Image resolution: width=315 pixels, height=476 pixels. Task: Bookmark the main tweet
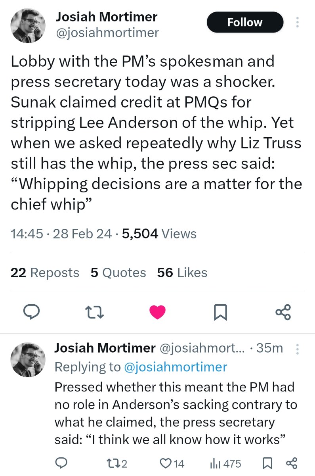(x=220, y=313)
